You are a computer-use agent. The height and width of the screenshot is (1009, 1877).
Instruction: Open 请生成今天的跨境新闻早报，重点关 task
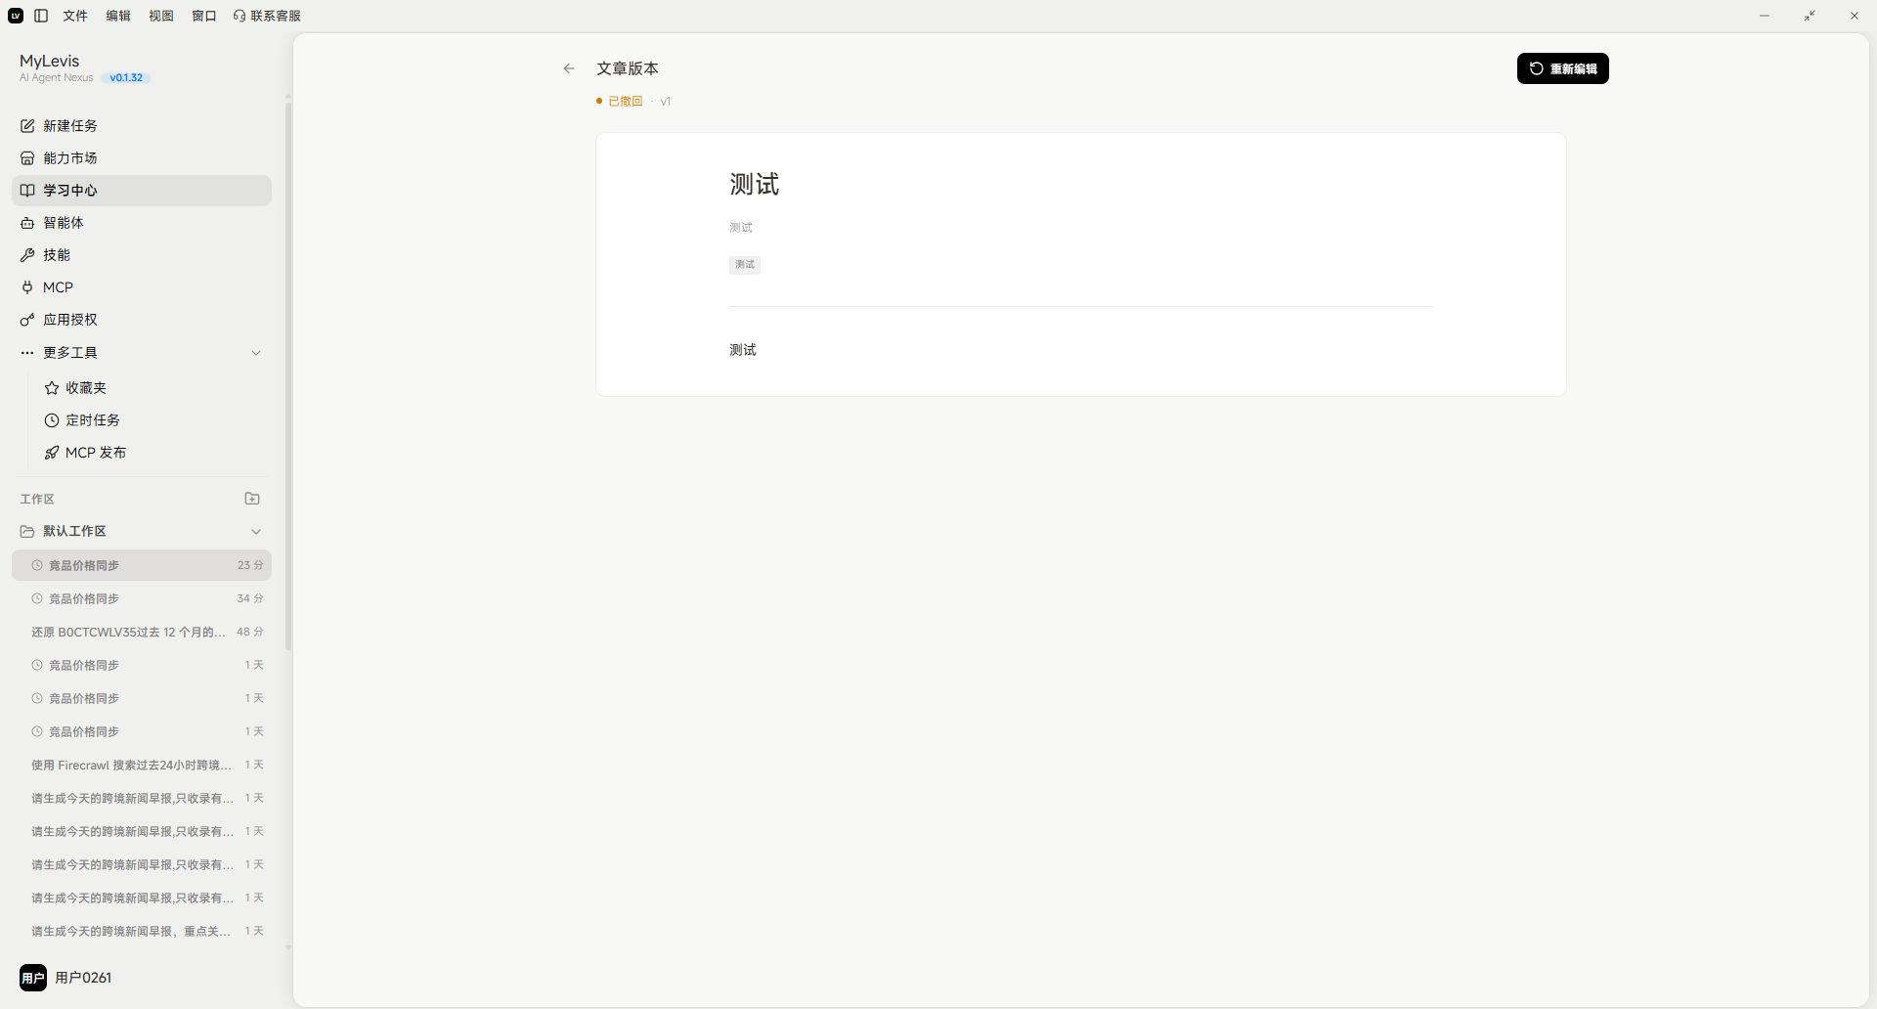[142, 931]
